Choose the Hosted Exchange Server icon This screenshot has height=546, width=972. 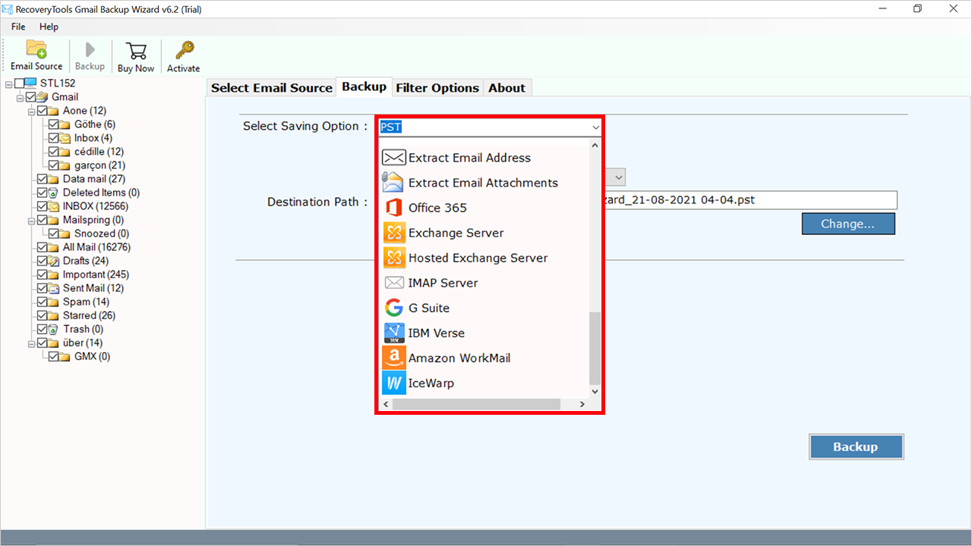[x=394, y=258]
